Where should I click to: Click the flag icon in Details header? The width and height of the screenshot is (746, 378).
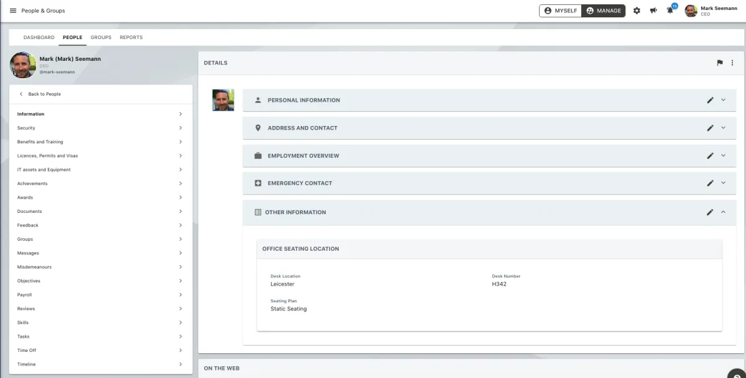[720, 63]
